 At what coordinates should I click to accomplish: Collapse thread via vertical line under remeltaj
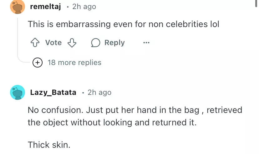pyautogui.click(x=18, y=37)
